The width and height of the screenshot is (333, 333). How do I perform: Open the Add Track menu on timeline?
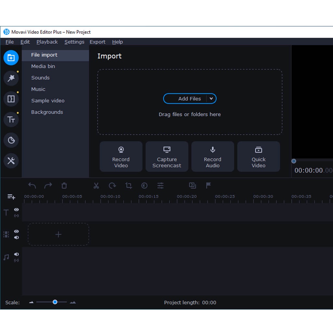[x=11, y=197]
